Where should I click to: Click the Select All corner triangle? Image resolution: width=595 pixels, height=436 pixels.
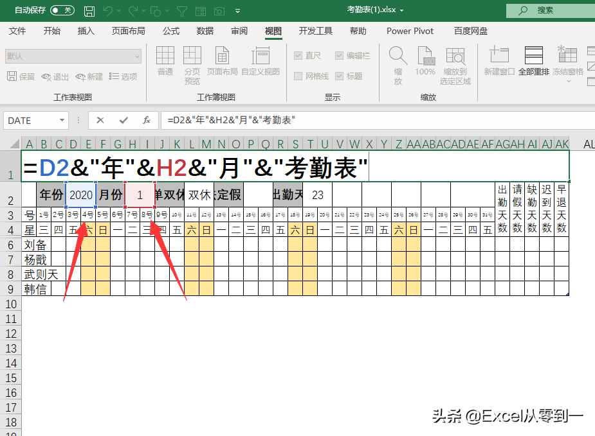(x=14, y=144)
